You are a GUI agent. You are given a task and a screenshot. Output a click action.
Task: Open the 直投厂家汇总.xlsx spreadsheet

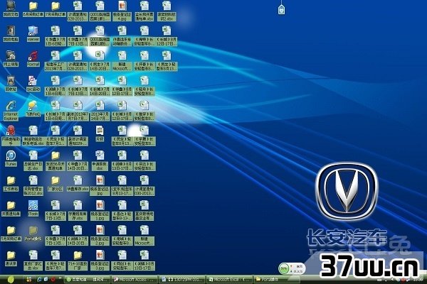click(x=33, y=261)
